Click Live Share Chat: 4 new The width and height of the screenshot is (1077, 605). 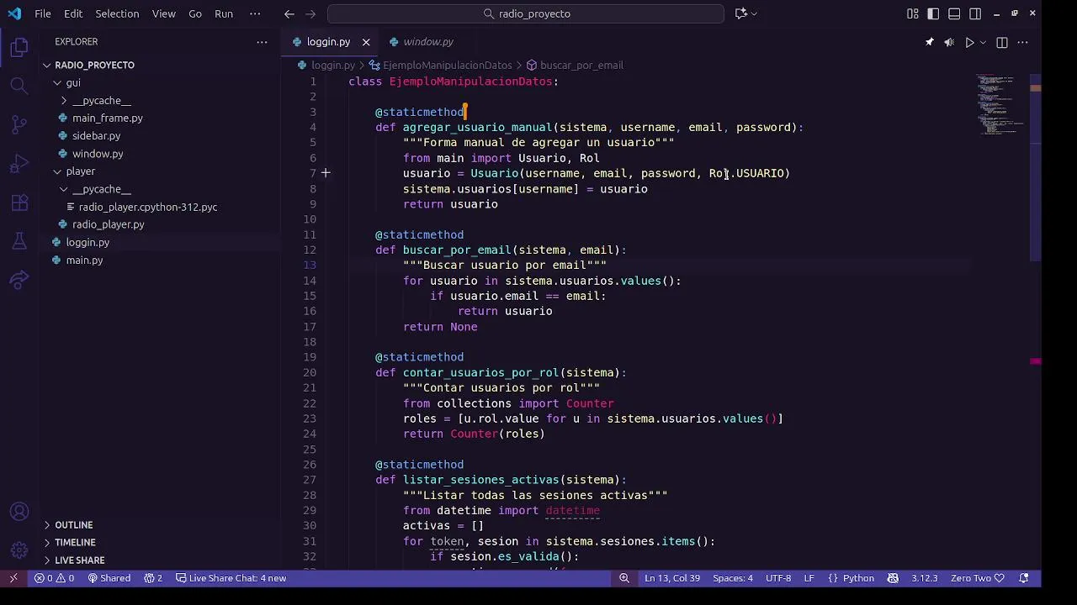231,578
